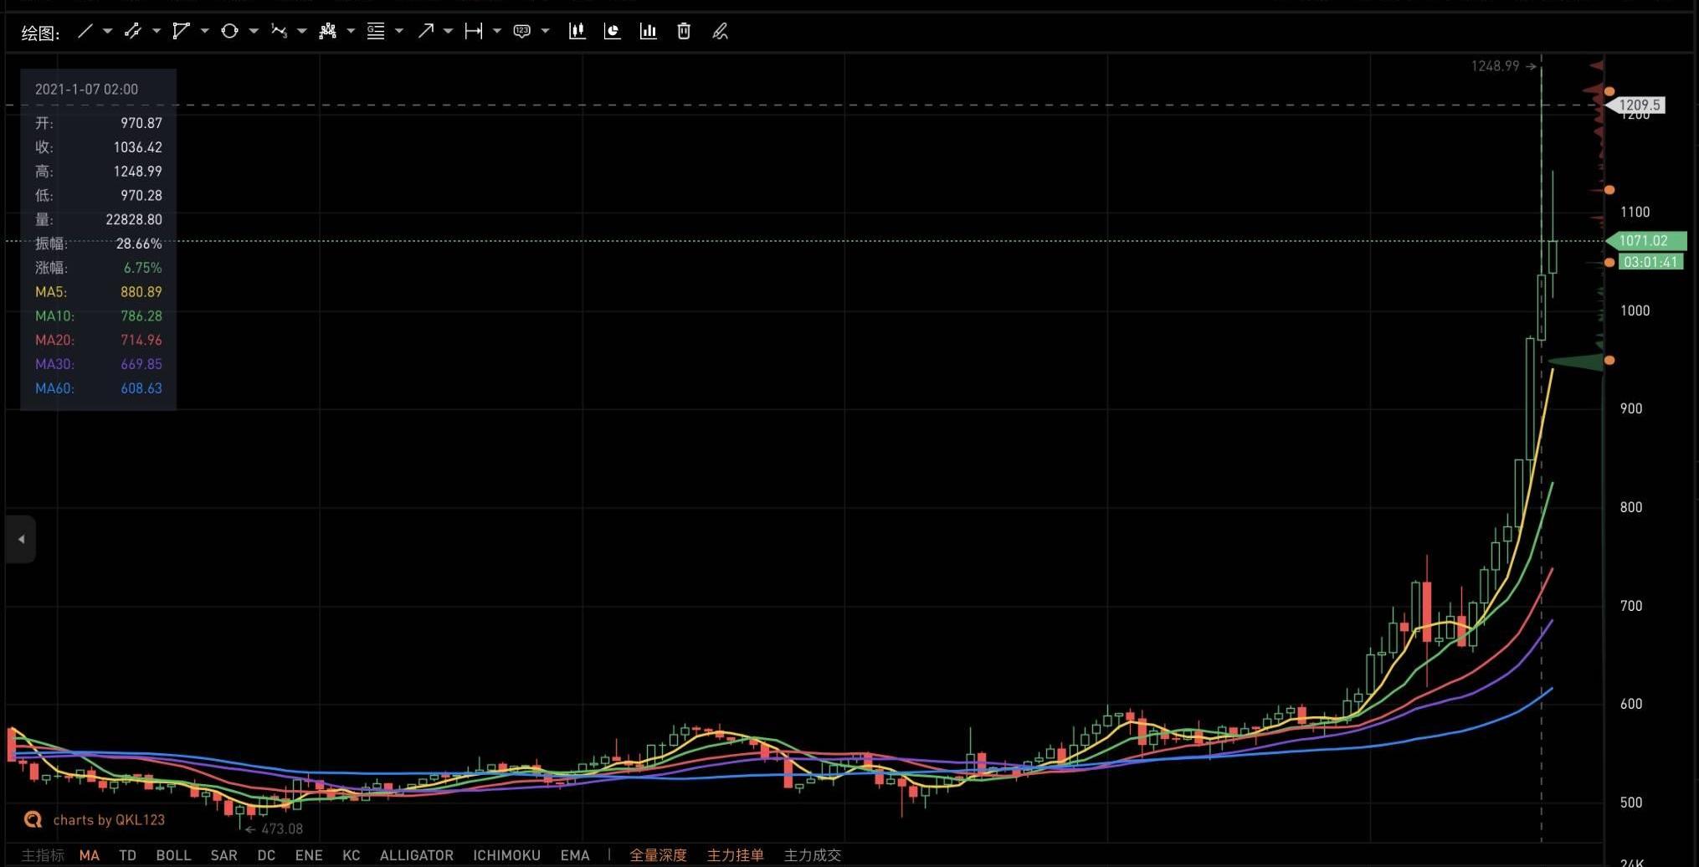Toggle the 全量深度 depth overlay
This screenshot has width=1699, height=867.
(x=658, y=854)
